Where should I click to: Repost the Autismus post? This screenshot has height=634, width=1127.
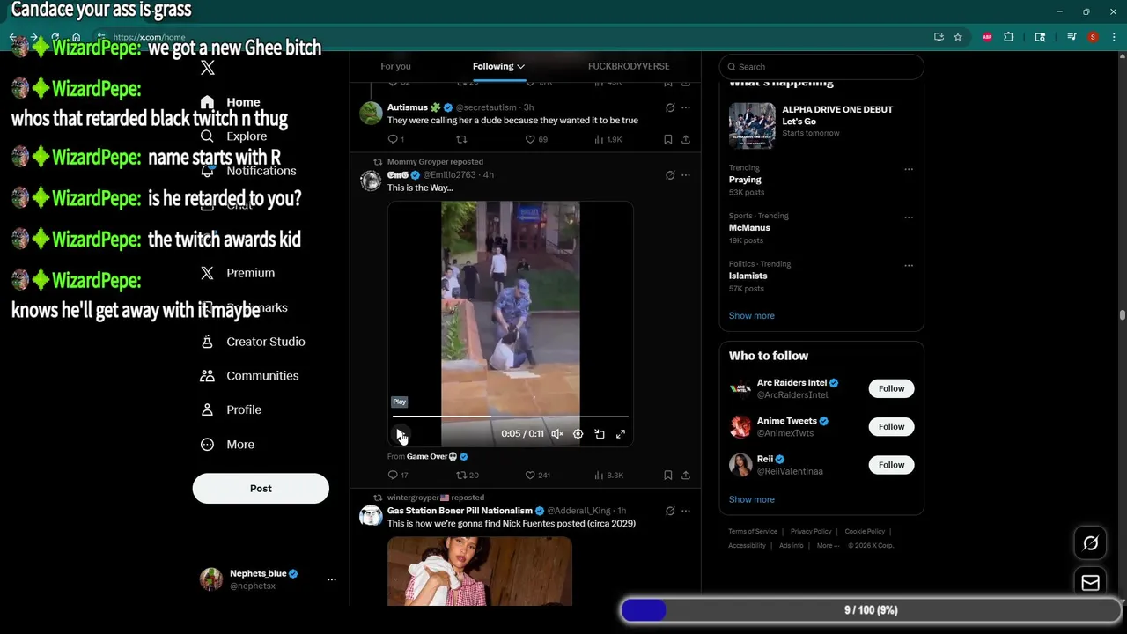(x=461, y=140)
